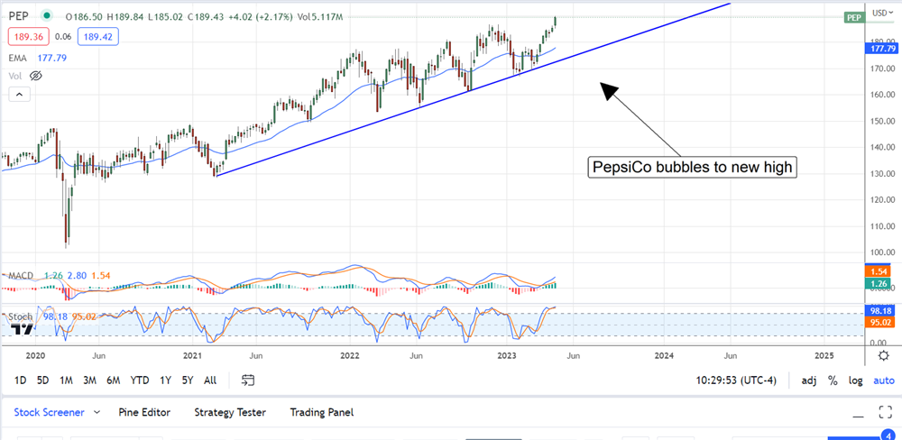Toggle the percent scale option
This screenshot has height=440, width=902.
pyautogui.click(x=833, y=380)
